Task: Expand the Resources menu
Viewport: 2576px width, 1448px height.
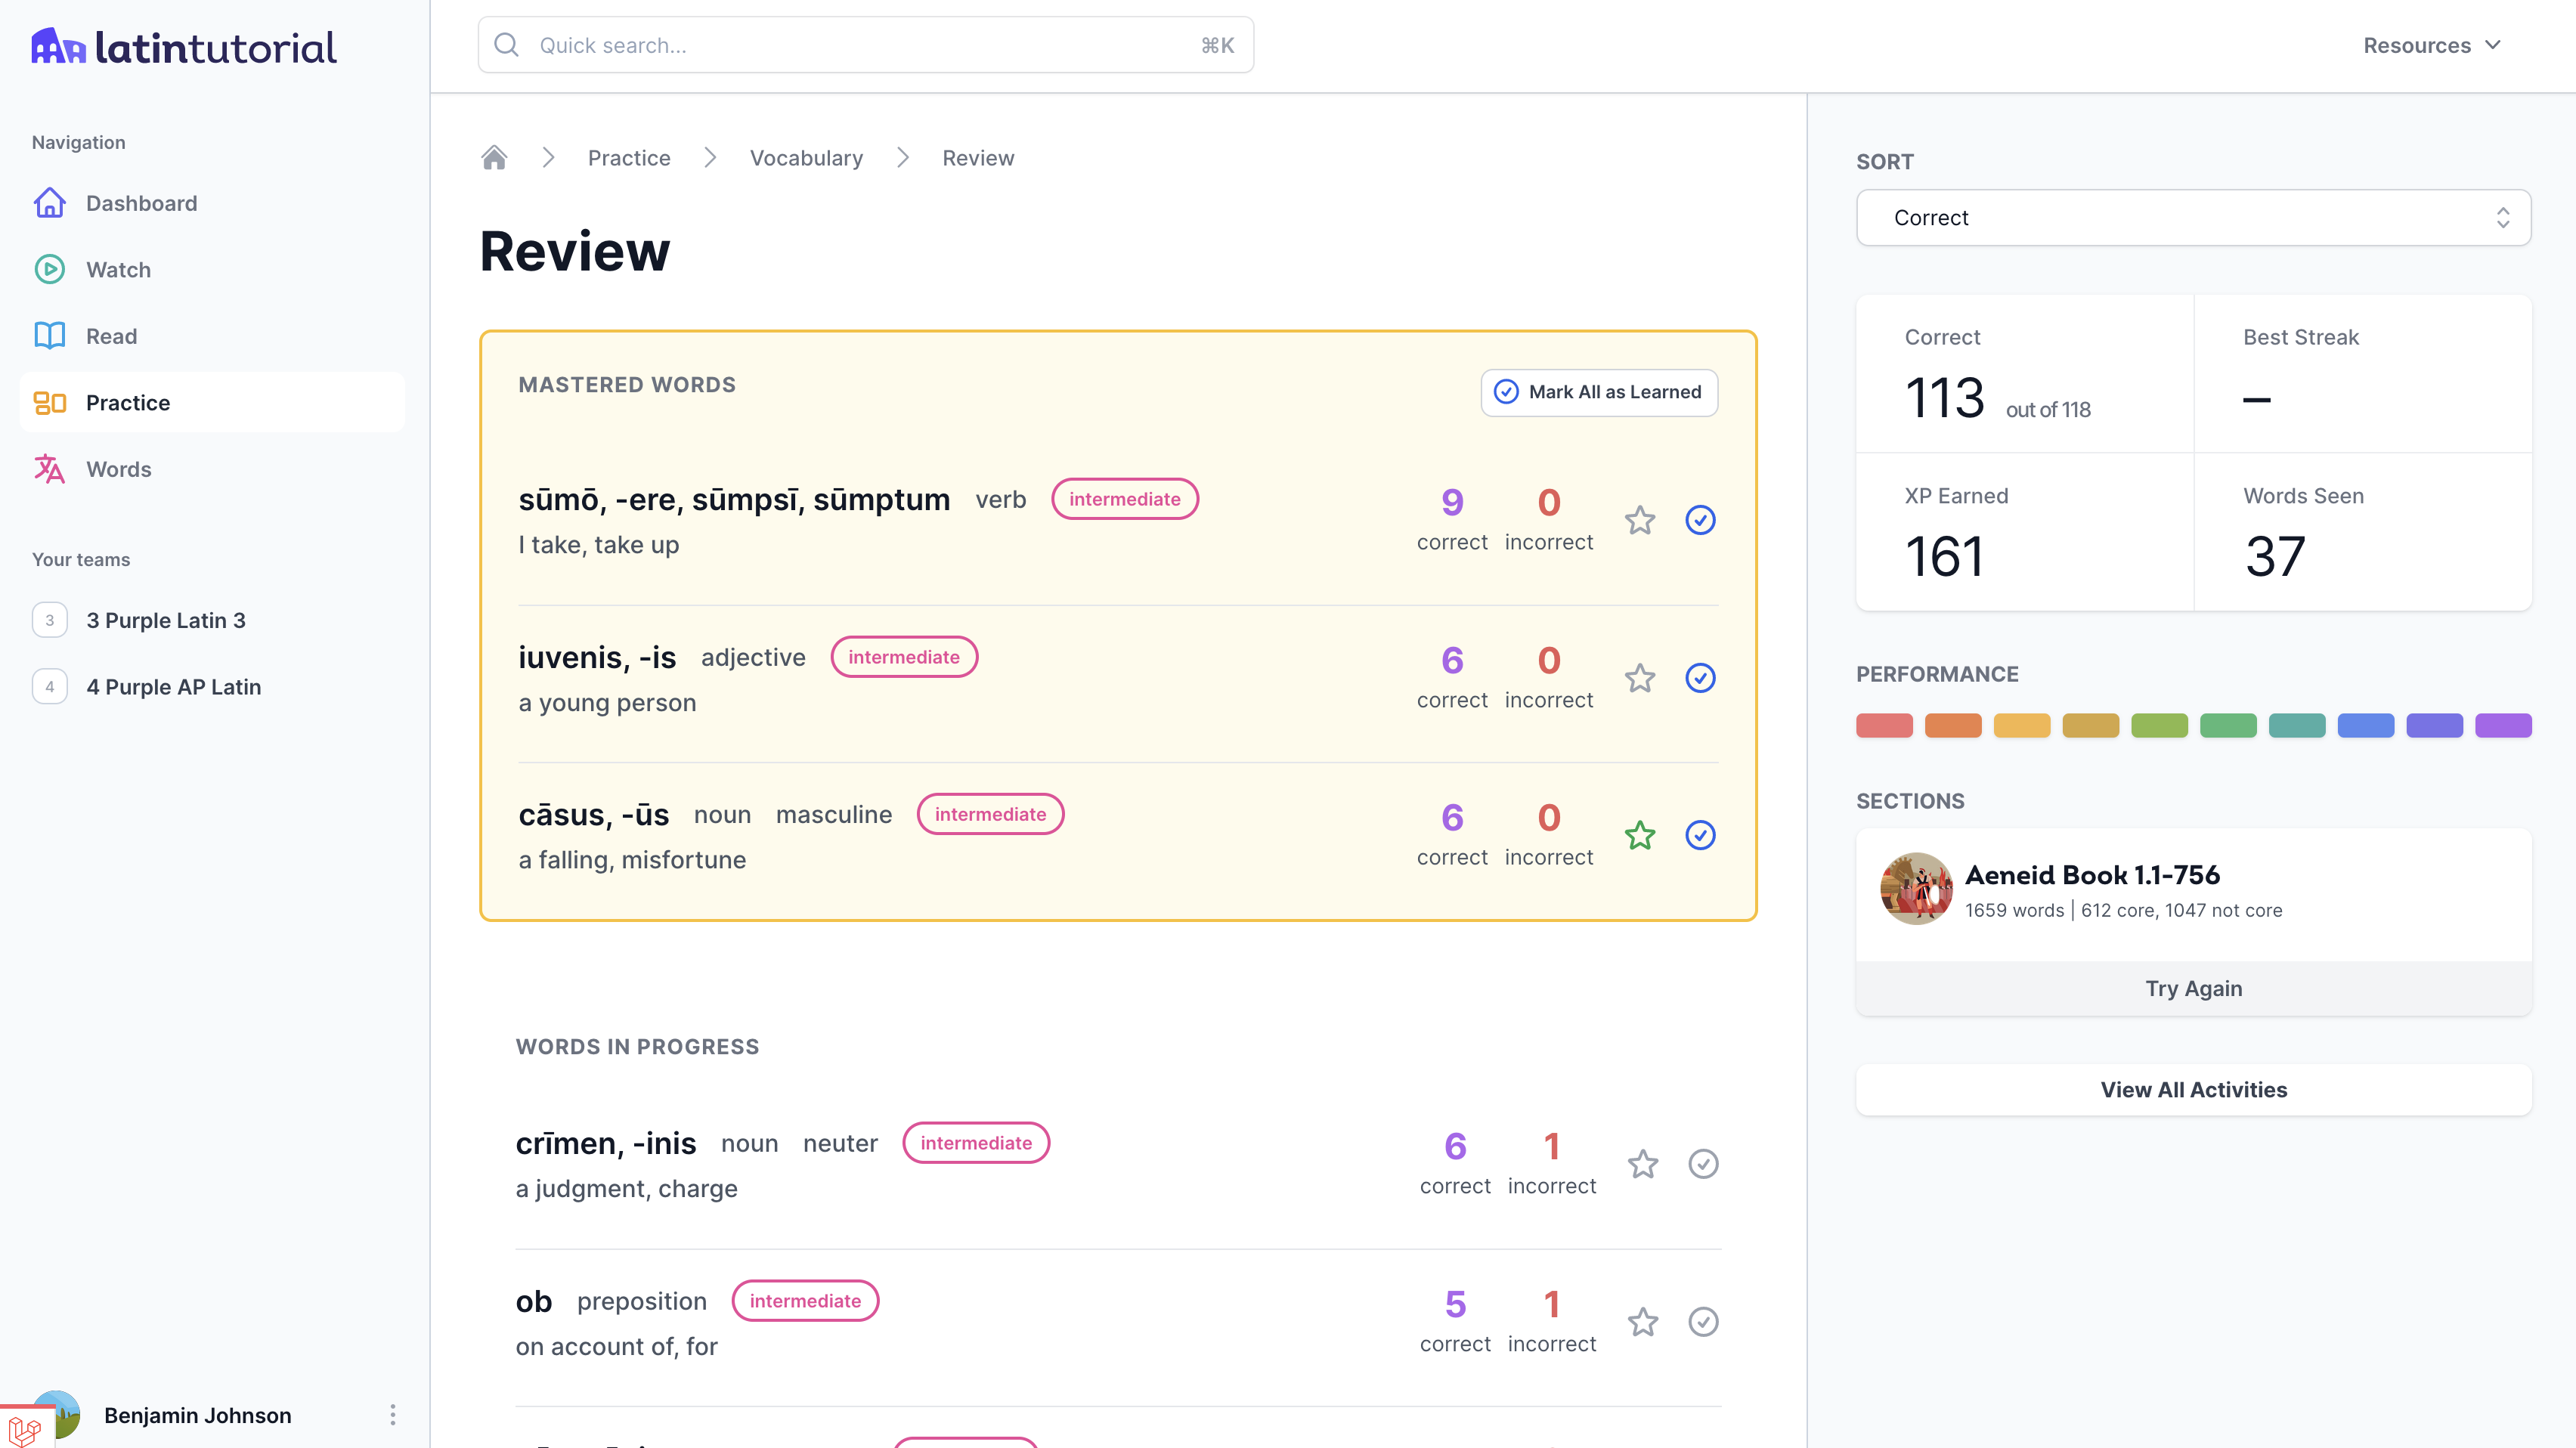Action: [x=2431, y=45]
